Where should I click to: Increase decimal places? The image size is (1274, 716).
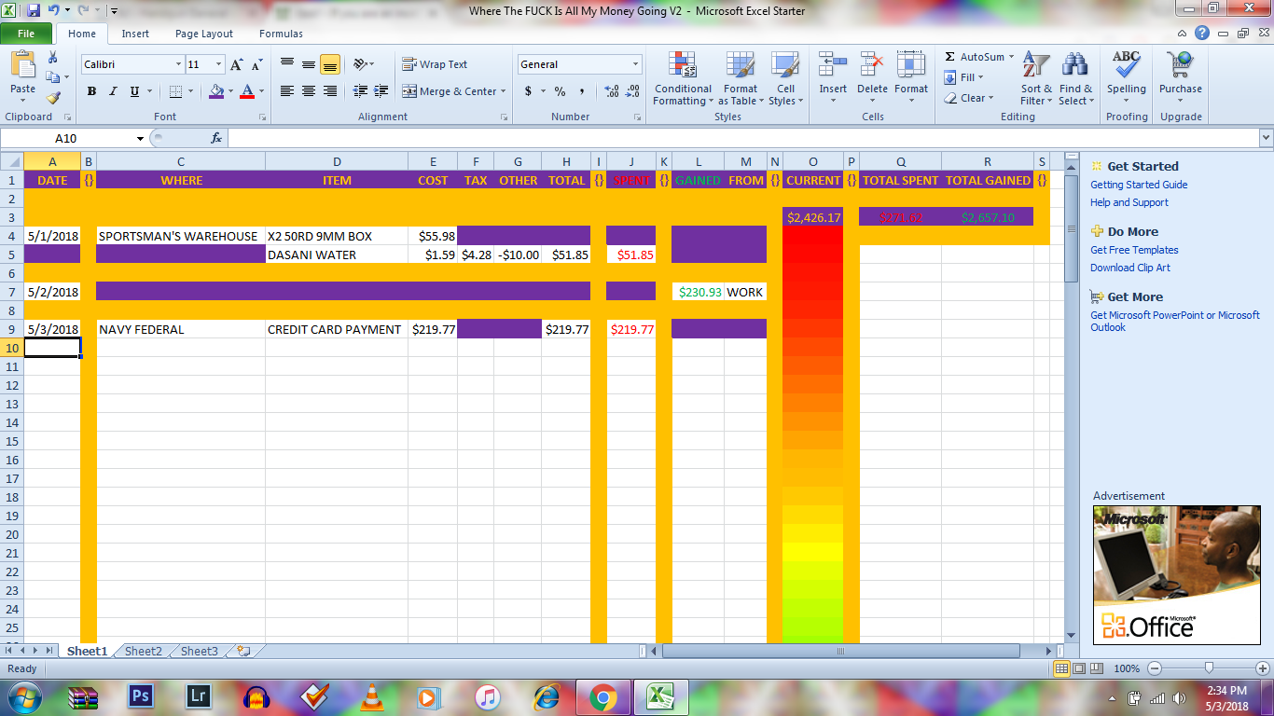tap(612, 91)
